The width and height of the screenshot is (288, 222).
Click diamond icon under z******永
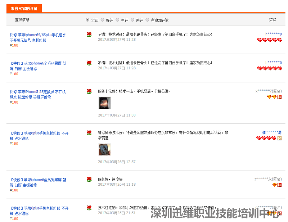click(274, 185)
